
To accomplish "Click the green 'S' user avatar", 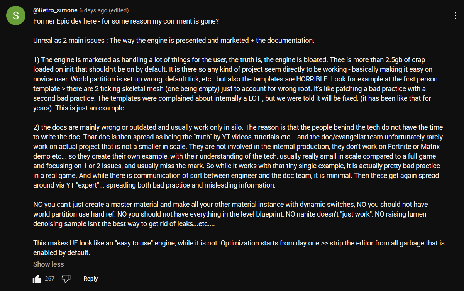I will (16, 16).
